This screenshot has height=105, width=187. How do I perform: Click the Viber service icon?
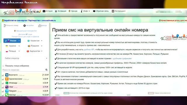[7, 87]
